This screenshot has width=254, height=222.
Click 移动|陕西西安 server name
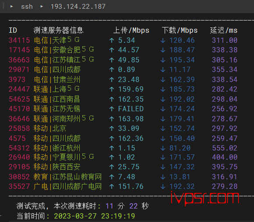[x=57, y=167]
